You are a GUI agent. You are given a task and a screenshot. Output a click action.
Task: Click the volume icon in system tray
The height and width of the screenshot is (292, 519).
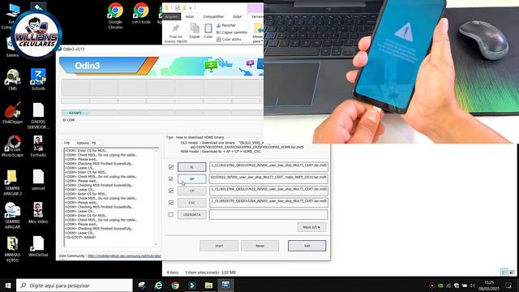pos(472,286)
